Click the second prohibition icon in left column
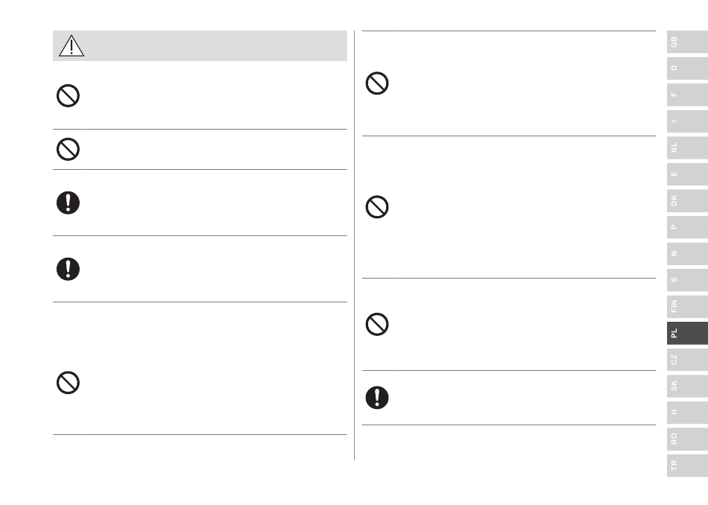Screen dimensions: 708x505 (68, 149)
